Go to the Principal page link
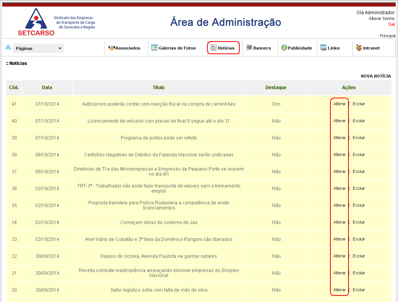This screenshot has width=398, height=302. click(x=388, y=36)
